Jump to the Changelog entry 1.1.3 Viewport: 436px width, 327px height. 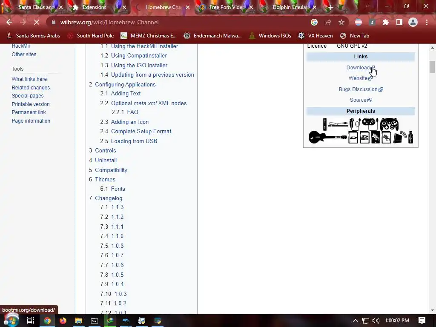[118, 207]
